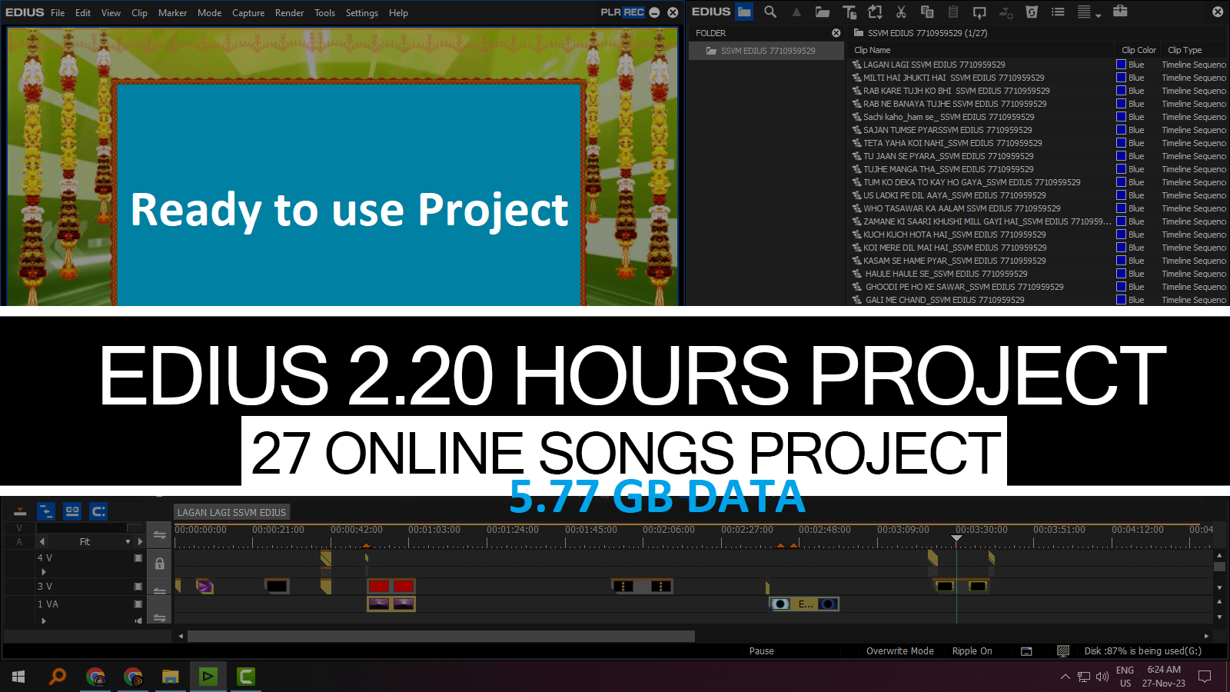
Task: Select the LAGAN LAGI SSVM EDIUS sequence tab
Action: (x=231, y=512)
